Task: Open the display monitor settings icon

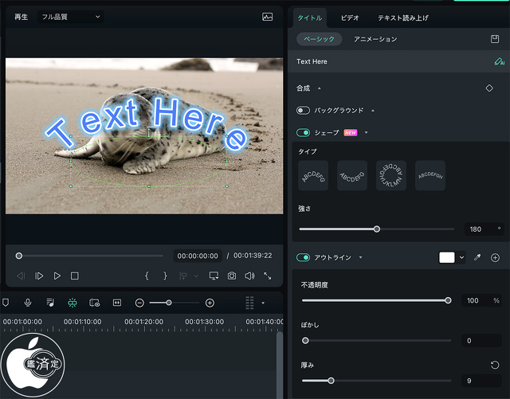Action: [x=214, y=276]
